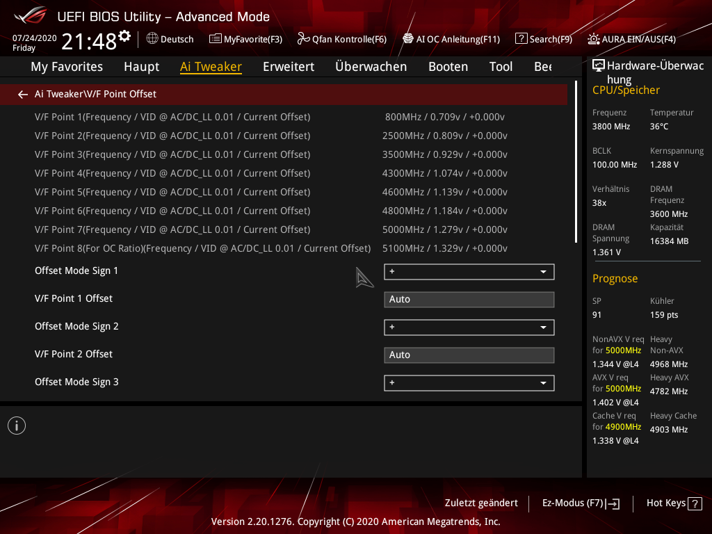Select V/F Point 2 frequency row
The height and width of the screenshot is (534, 712).
coord(284,136)
